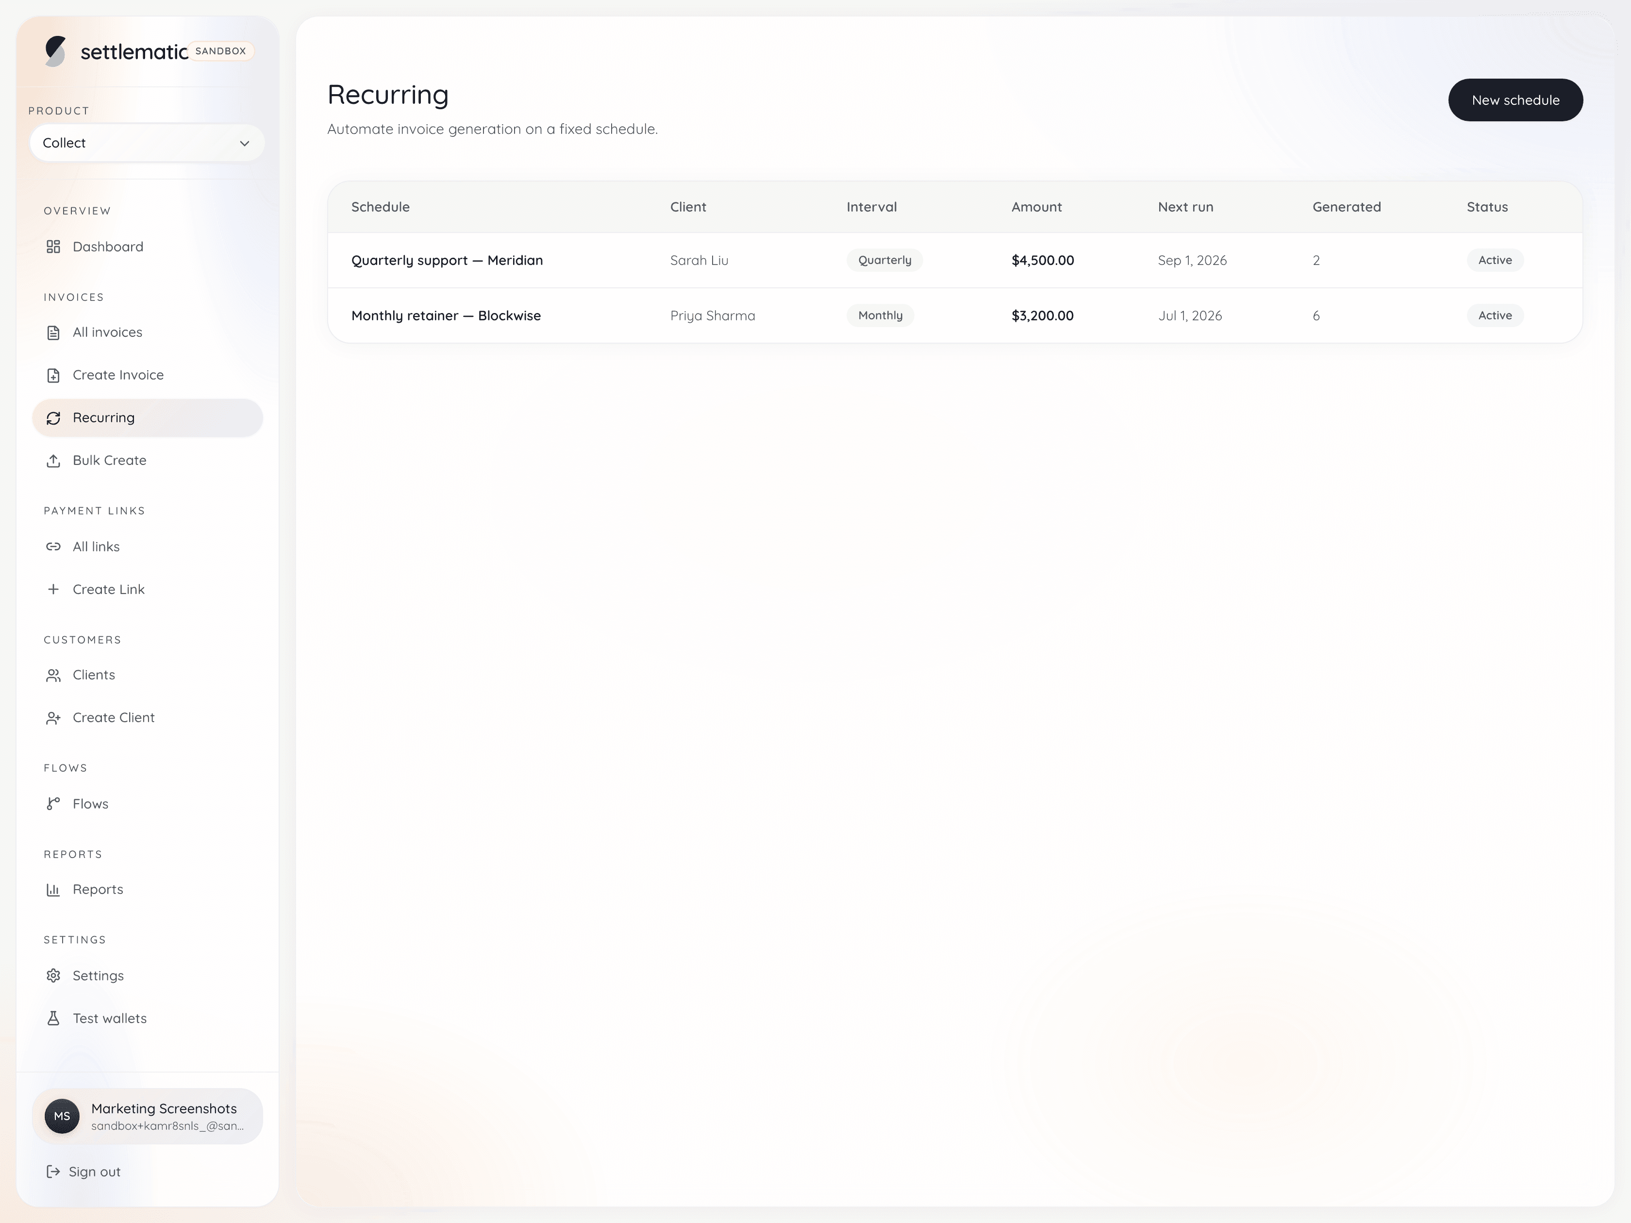Click the Sep 1, 2026 next run
This screenshot has height=1223, width=1631.
coord(1192,260)
